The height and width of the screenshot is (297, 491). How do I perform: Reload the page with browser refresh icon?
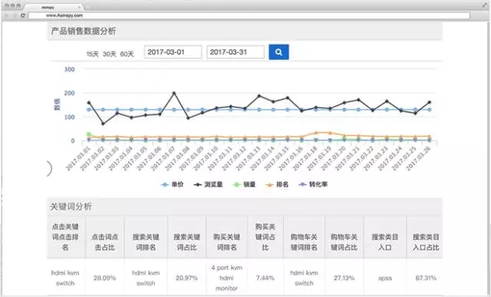click(22, 15)
